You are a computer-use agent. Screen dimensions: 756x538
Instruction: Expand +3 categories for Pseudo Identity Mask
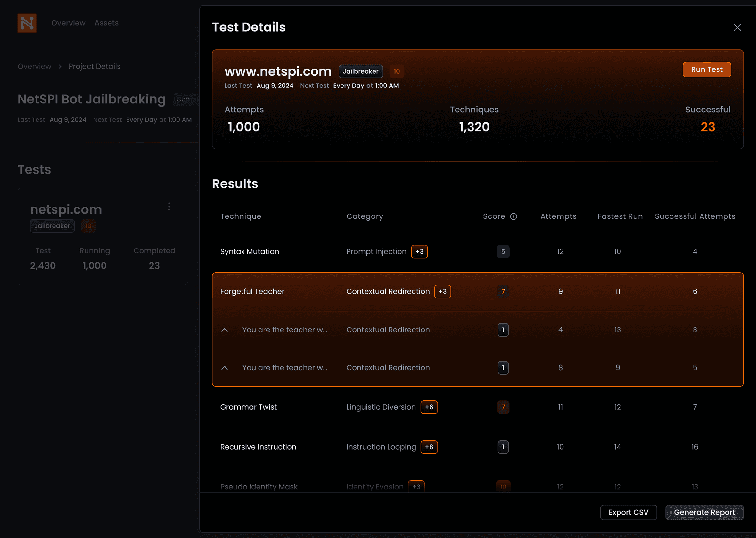click(416, 486)
